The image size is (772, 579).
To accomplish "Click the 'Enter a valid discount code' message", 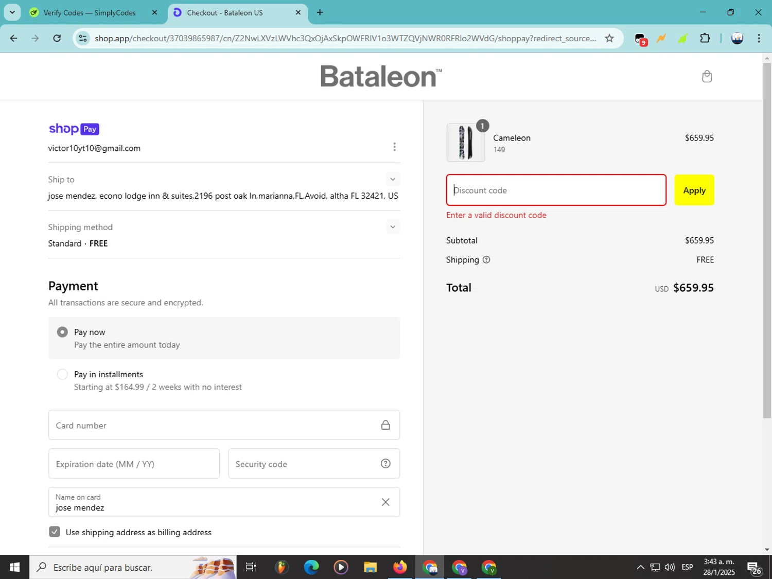I will tap(496, 215).
